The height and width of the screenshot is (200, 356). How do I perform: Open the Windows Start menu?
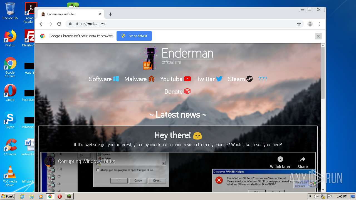8,196
